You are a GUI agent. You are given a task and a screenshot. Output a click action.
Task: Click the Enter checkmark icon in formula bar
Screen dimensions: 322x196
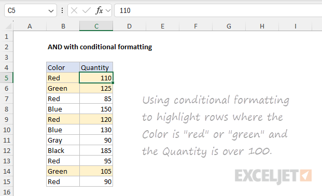click(x=87, y=10)
